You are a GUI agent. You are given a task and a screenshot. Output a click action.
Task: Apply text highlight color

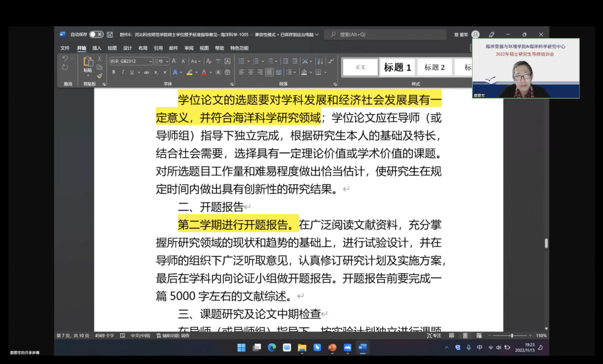pyautogui.click(x=189, y=72)
